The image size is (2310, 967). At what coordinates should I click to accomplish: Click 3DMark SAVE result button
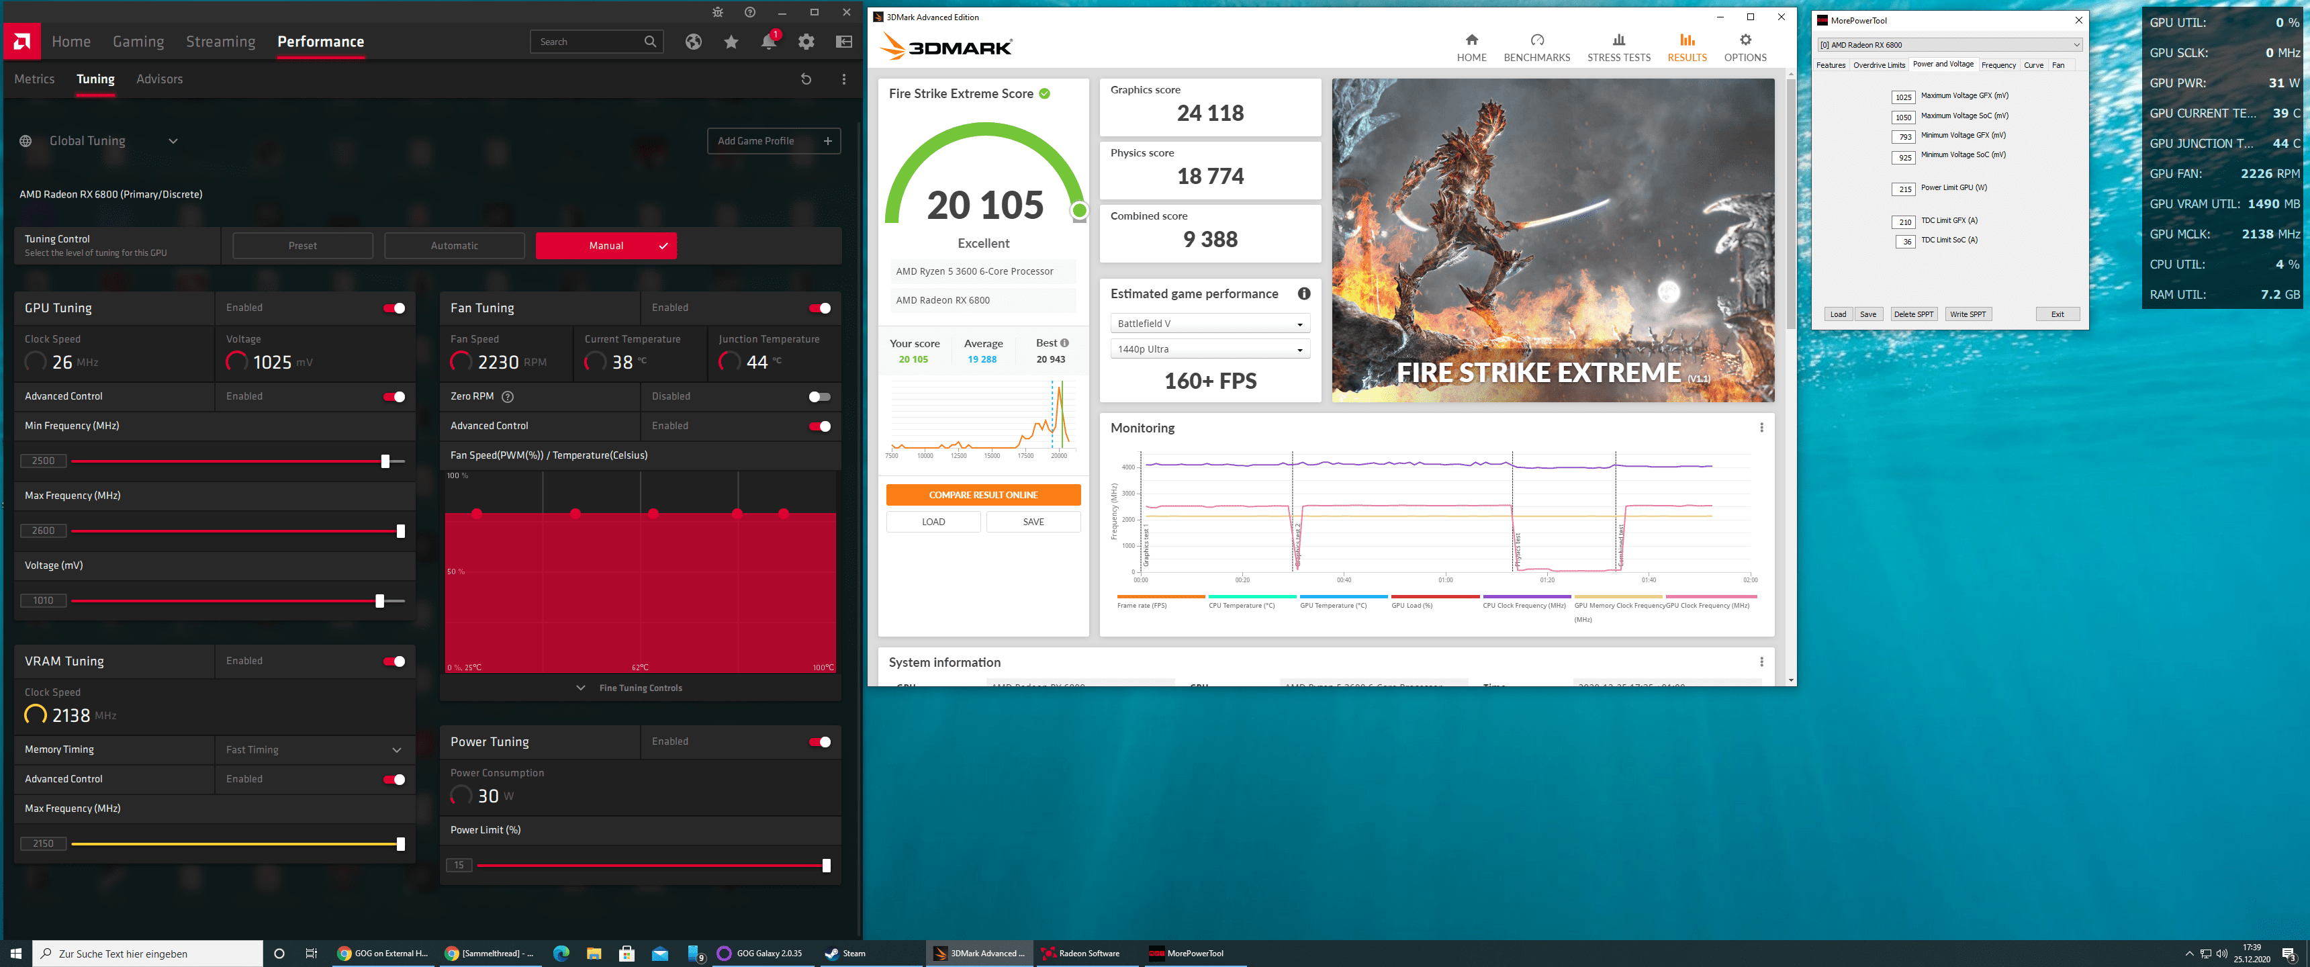tap(1033, 522)
